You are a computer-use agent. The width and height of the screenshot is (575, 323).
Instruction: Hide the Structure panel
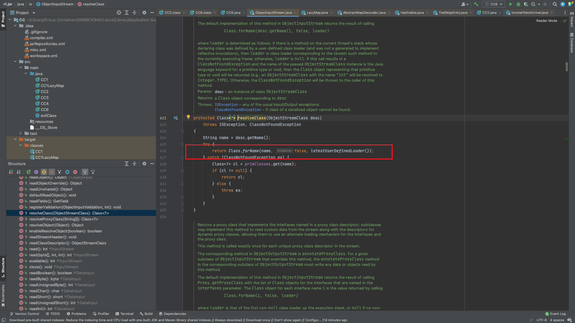pyautogui.click(x=152, y=164)
